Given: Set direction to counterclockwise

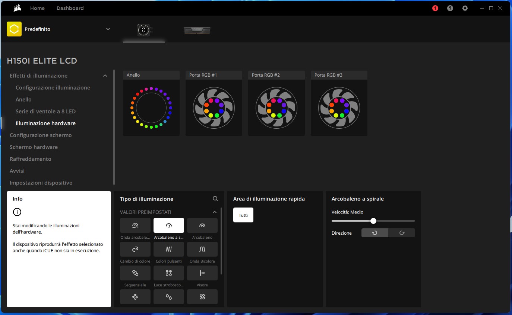Looking at the screenshot, I should (375, 233).
